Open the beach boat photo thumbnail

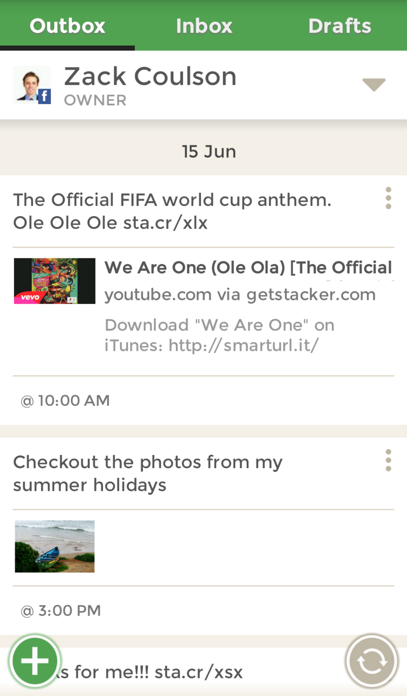click(55, 546)
